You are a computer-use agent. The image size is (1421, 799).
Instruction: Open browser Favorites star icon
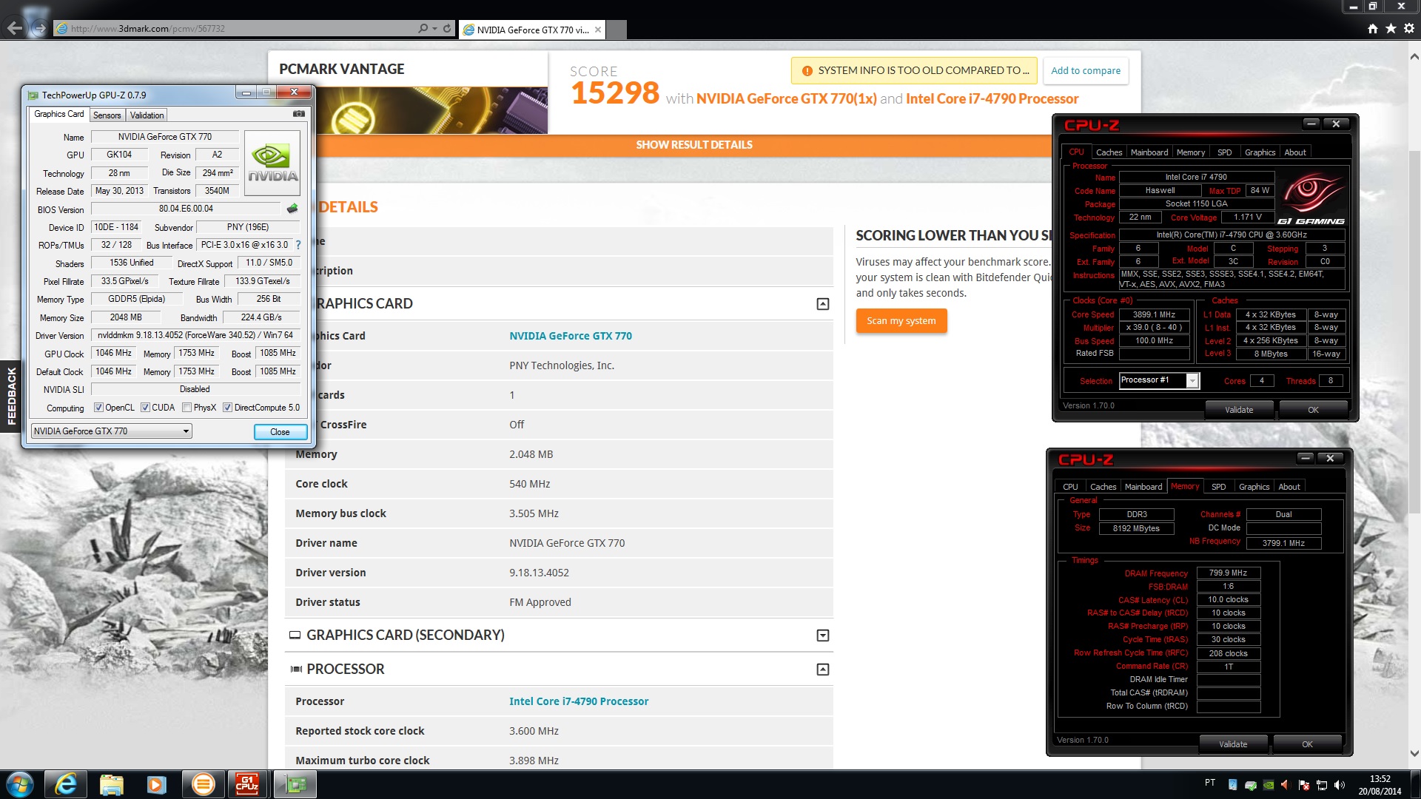[1391, 29]
